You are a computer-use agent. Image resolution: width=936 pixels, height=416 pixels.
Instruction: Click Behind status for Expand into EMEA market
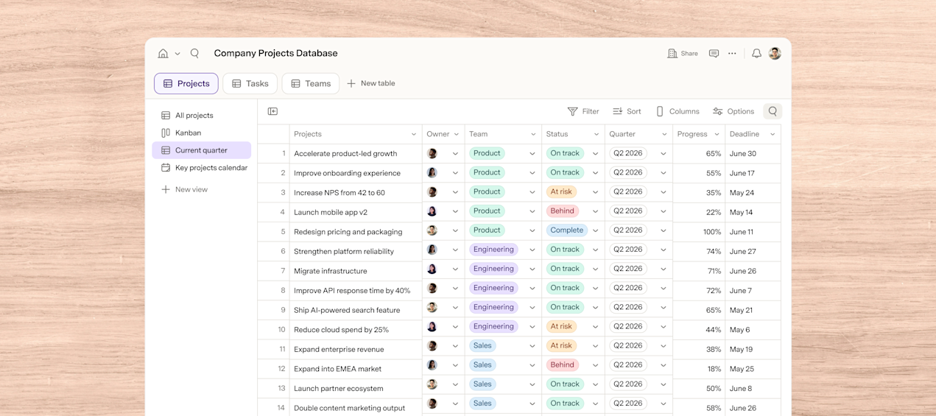point(562,365)
